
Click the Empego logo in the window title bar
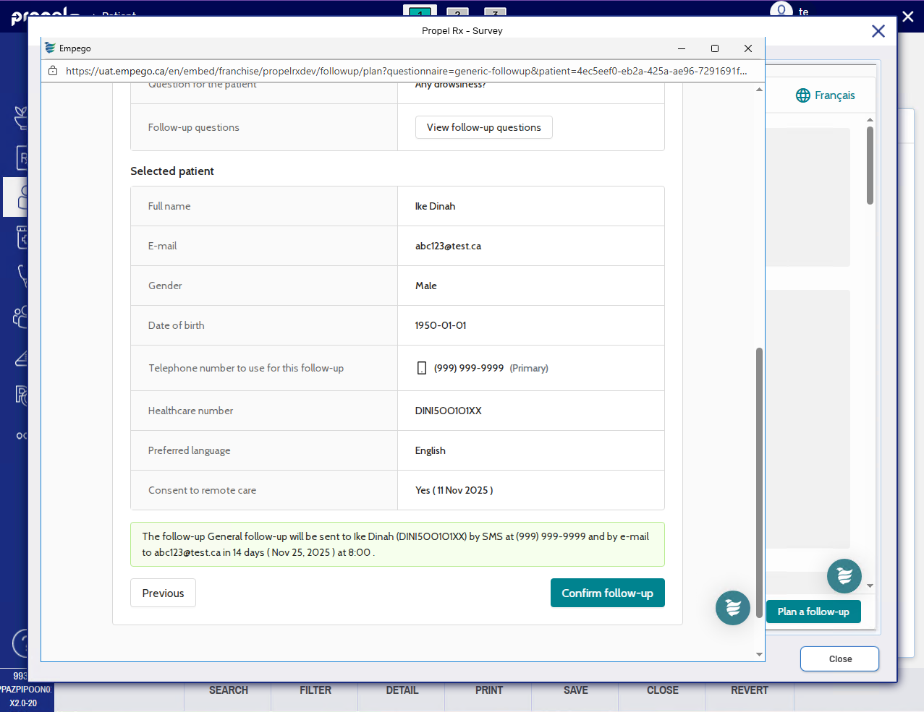(50, 48)
